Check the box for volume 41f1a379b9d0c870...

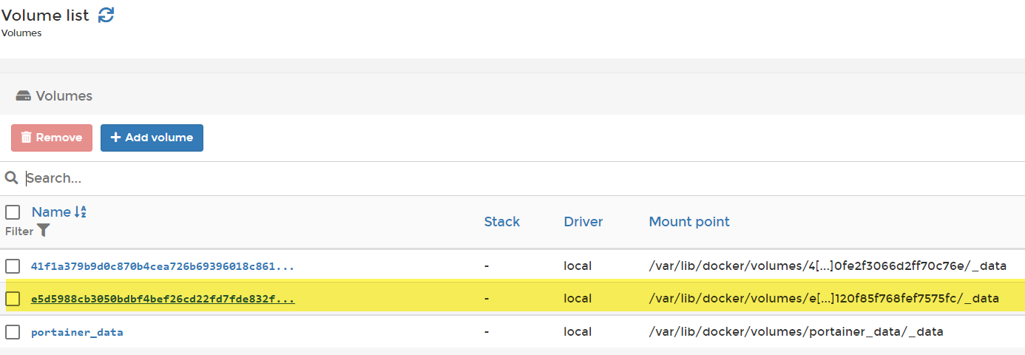coord(13,266)
